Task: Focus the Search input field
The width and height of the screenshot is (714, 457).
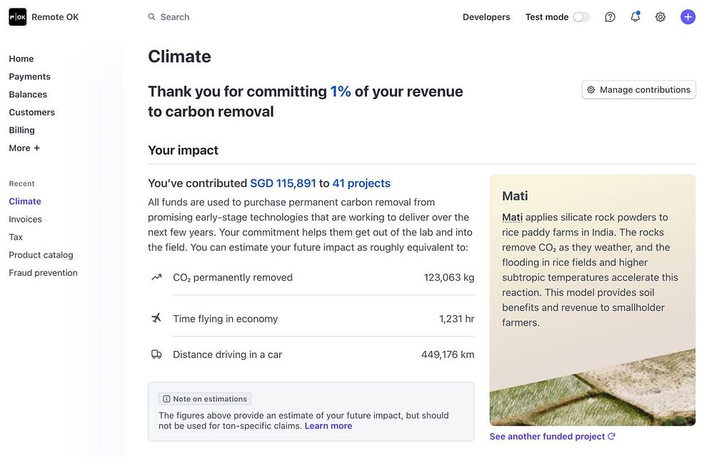Action: [x=214, y=17]
